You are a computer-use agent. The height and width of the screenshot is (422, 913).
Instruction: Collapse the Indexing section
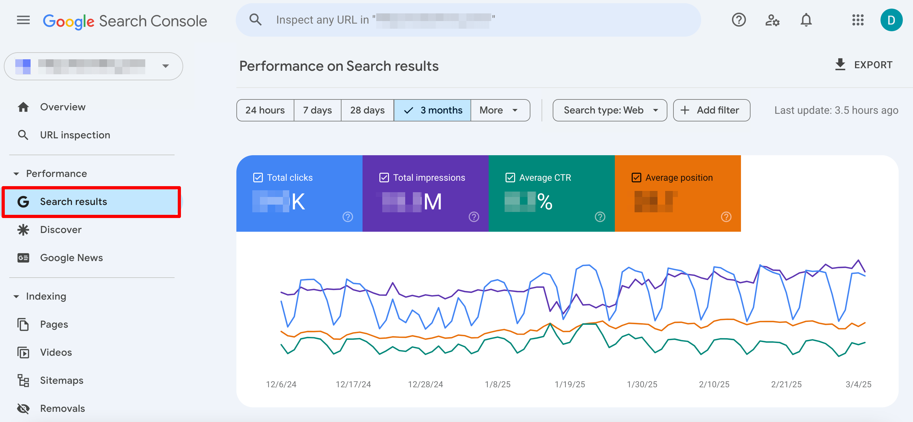click(x=16, y=296)
